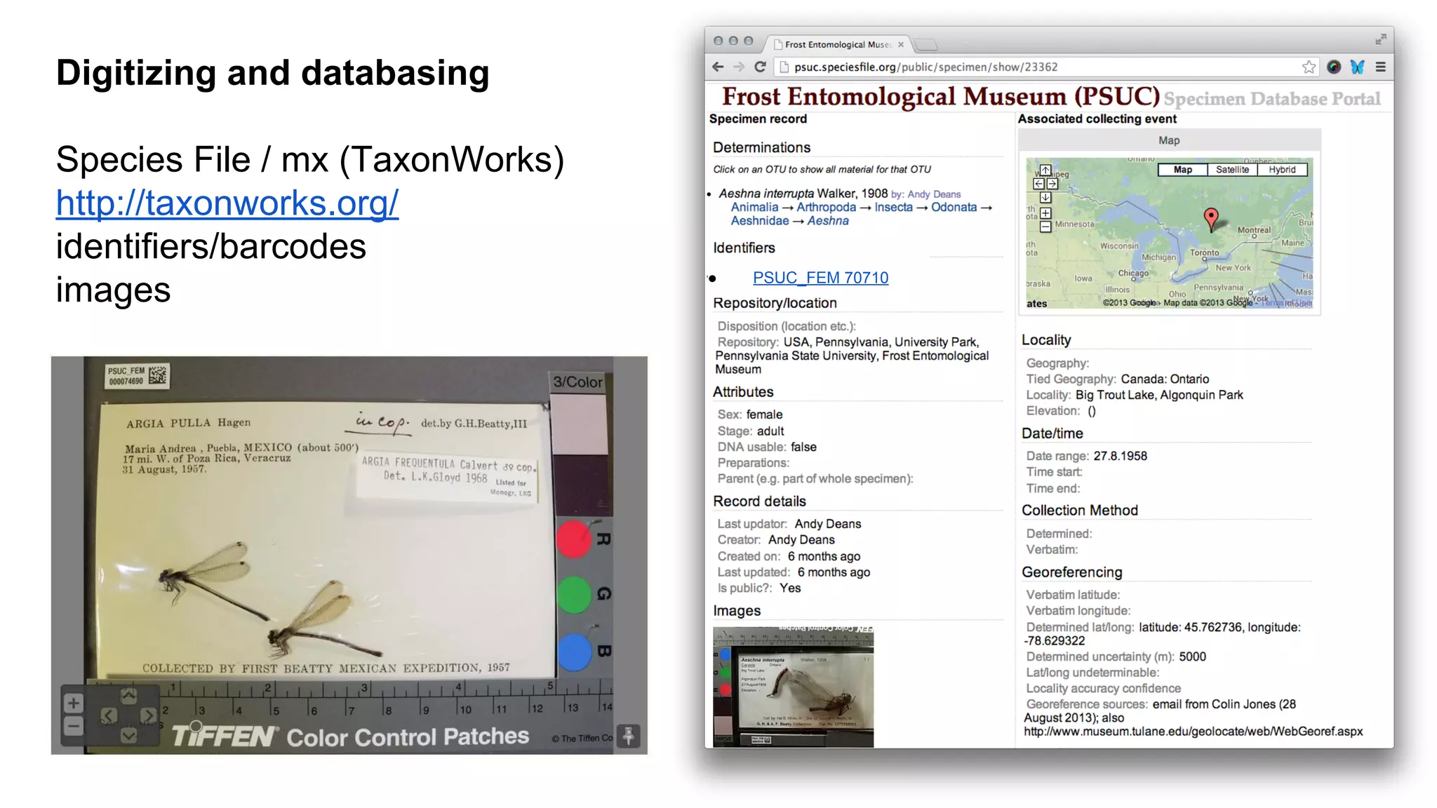Screen dimensions: 1437x808
Task: Switch map to Hybrid view
Action: coord(1282,170)
